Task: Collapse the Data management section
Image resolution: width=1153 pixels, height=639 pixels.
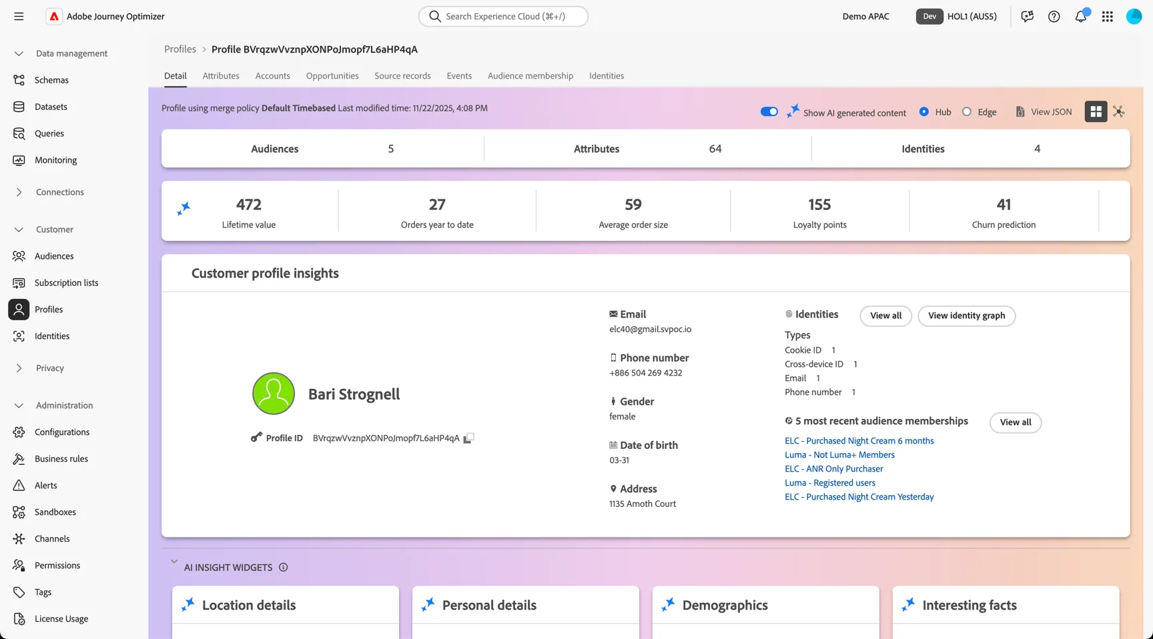Action: click(19, 53)
